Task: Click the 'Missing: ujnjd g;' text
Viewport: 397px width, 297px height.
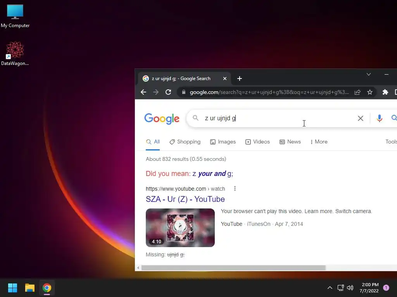Action: 165,254
